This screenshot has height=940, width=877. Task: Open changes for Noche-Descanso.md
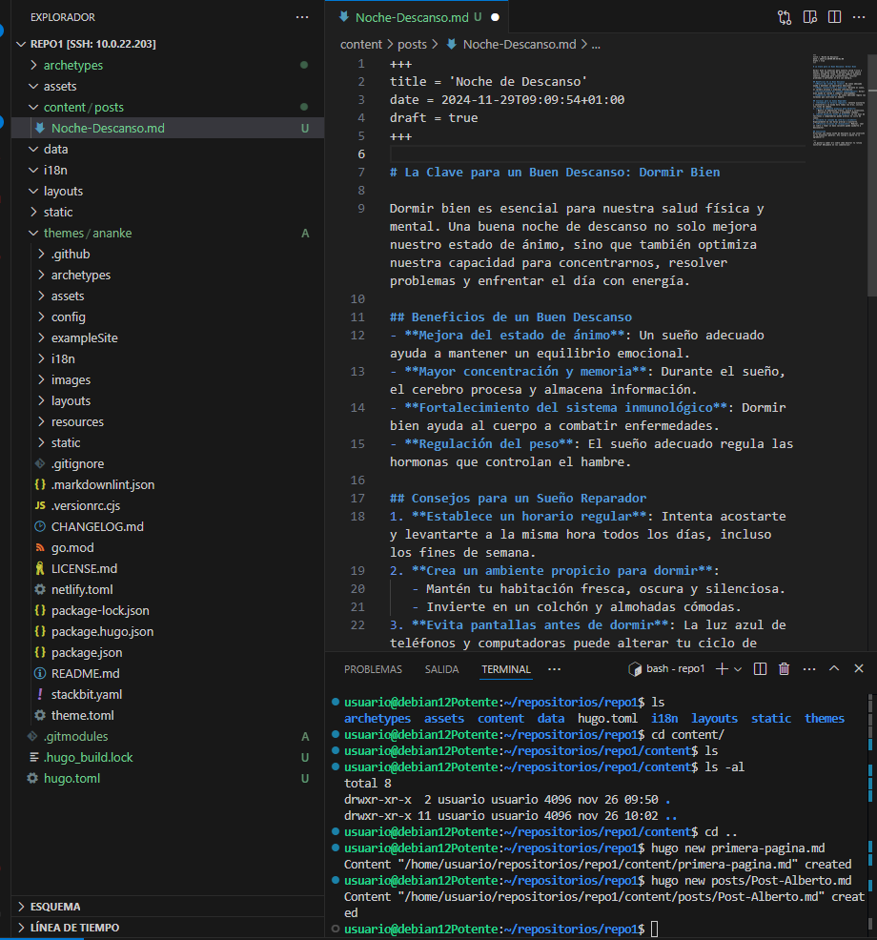(785, 17)
